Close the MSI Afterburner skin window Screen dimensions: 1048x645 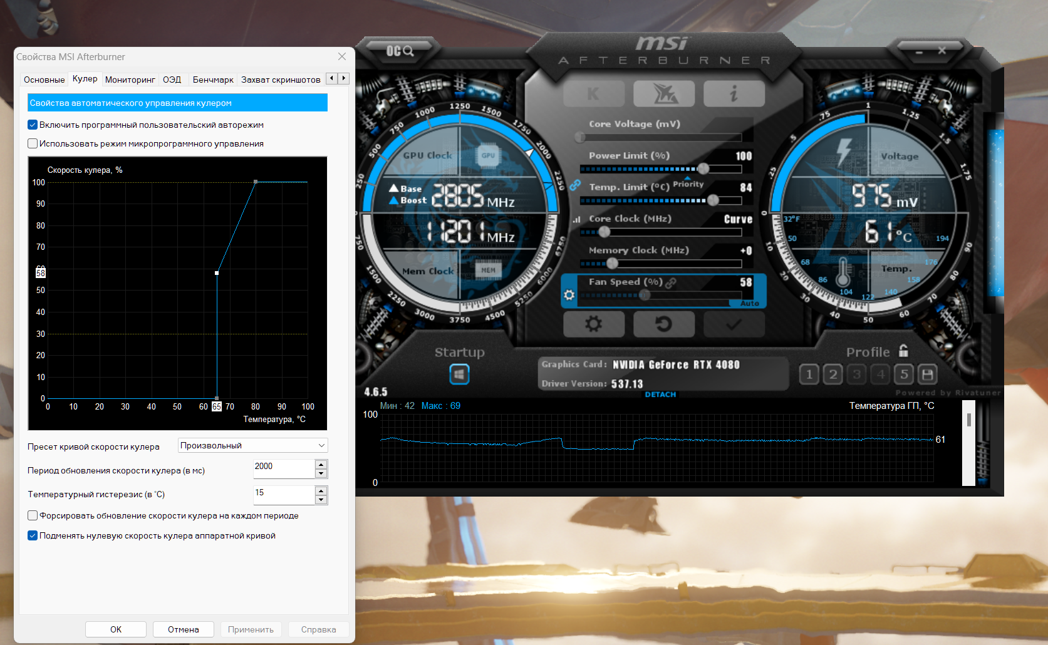point(942,51)
